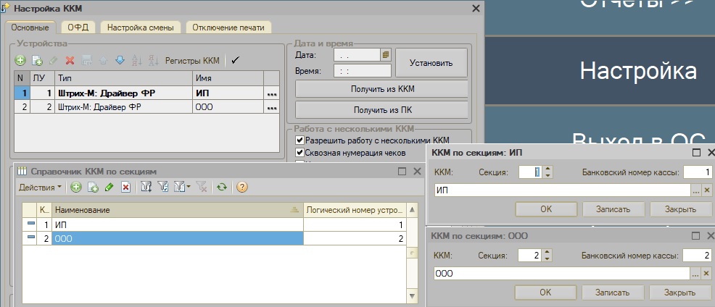Open the Настройка смены tab
This screenshot has height=307, width=715.
pyautogui.click(x=140, y=28)
